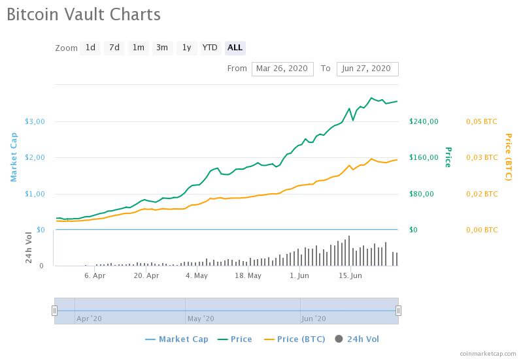Grab the left navigator range handle

click(54, 311)
